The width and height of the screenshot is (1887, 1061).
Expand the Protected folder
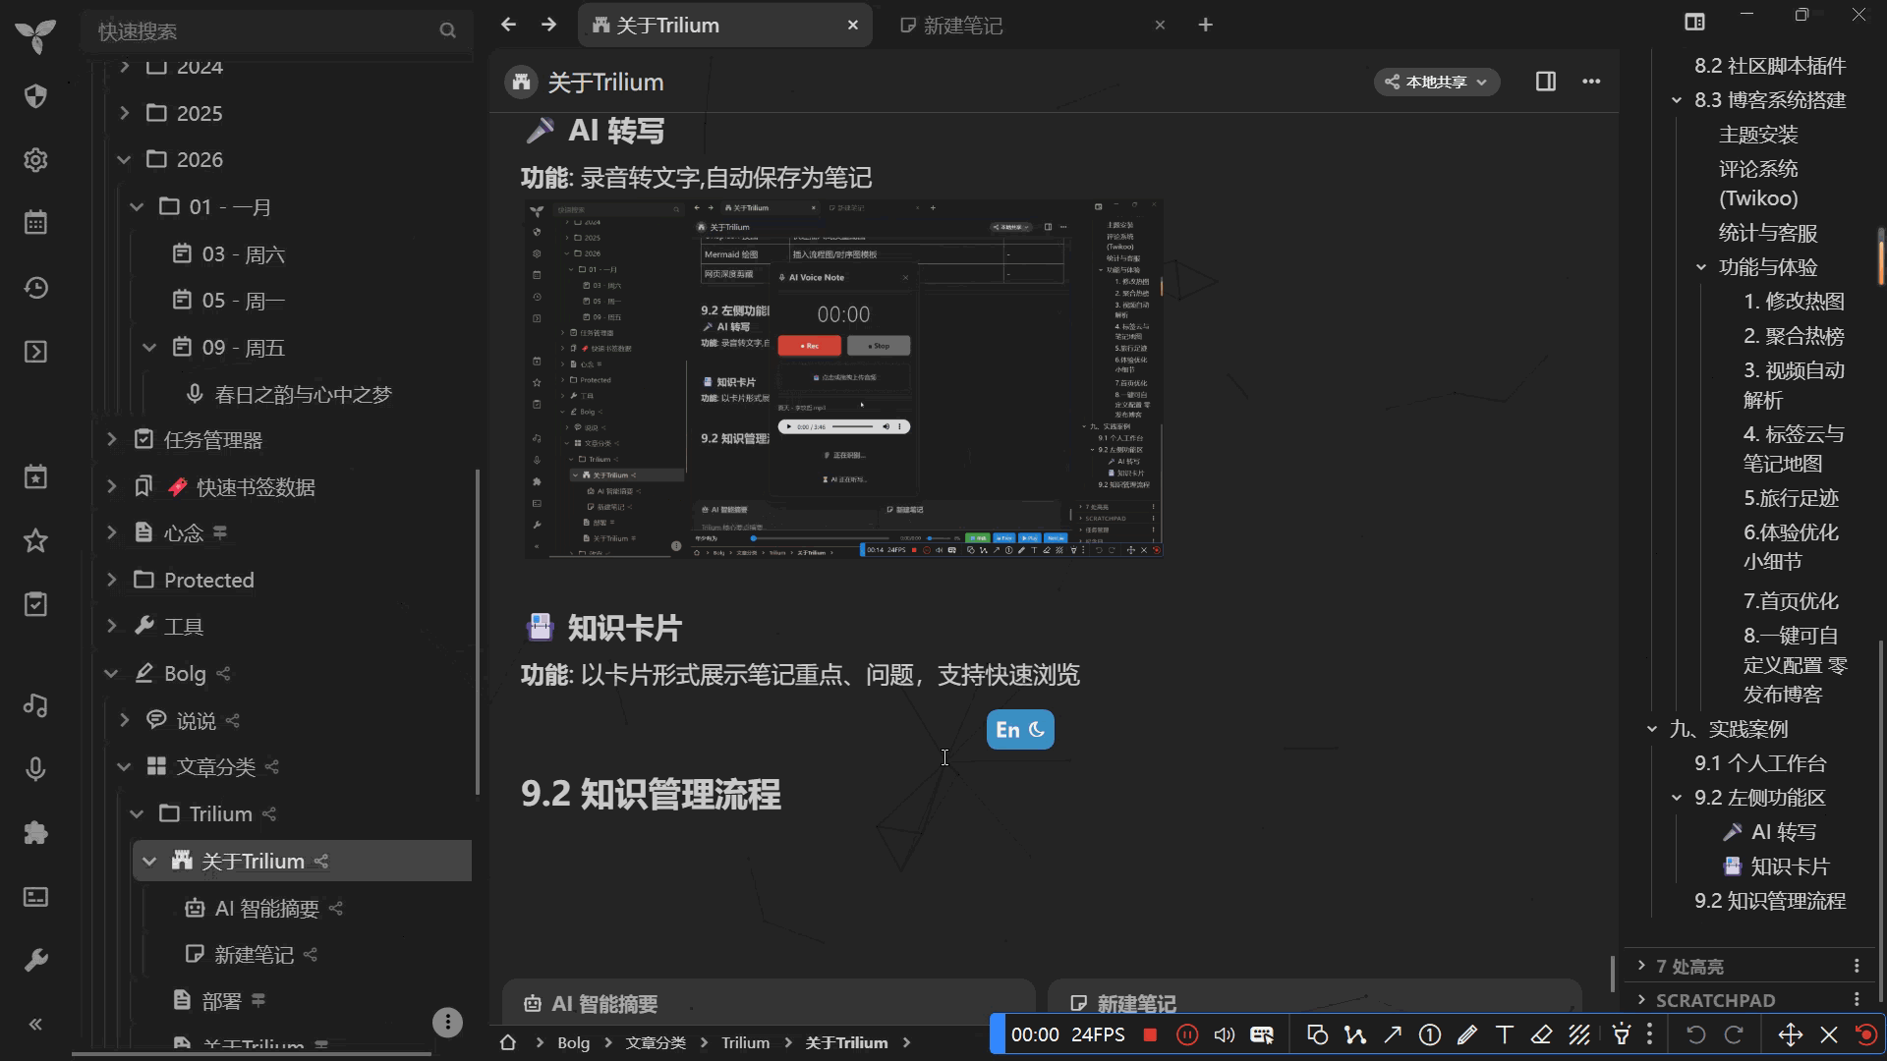[x=111, y=580]
